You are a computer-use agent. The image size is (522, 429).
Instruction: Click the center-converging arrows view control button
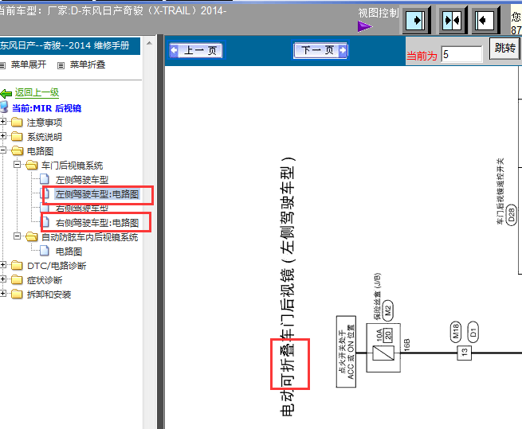[453, 20]
